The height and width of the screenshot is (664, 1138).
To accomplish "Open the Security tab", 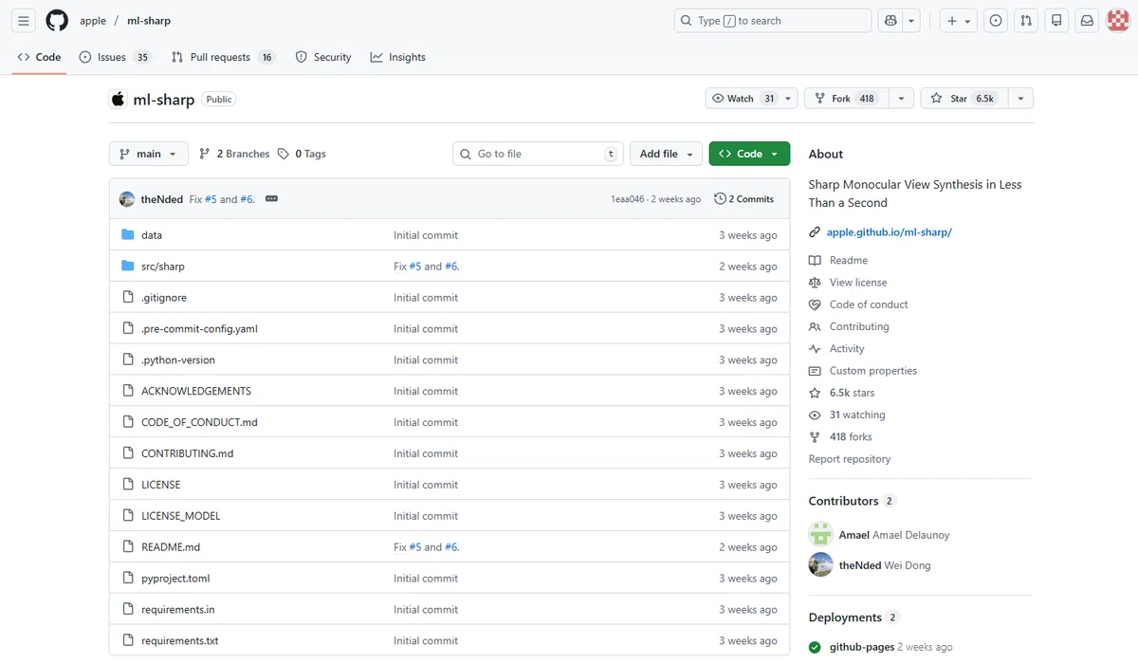I will tap(323, 57).
